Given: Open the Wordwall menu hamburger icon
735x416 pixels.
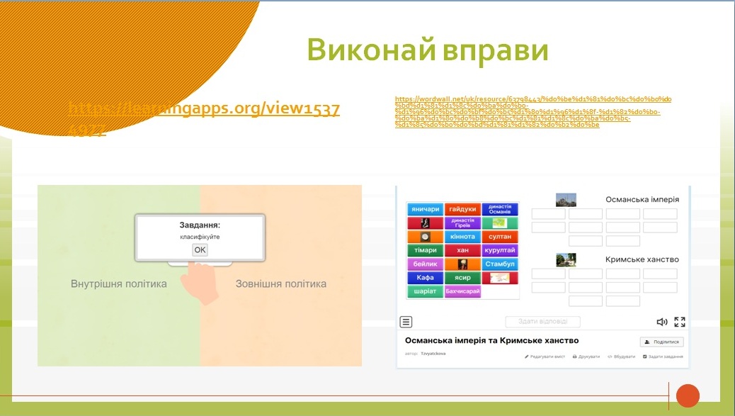Looking at the screenshot, I should tap(406, 322).
